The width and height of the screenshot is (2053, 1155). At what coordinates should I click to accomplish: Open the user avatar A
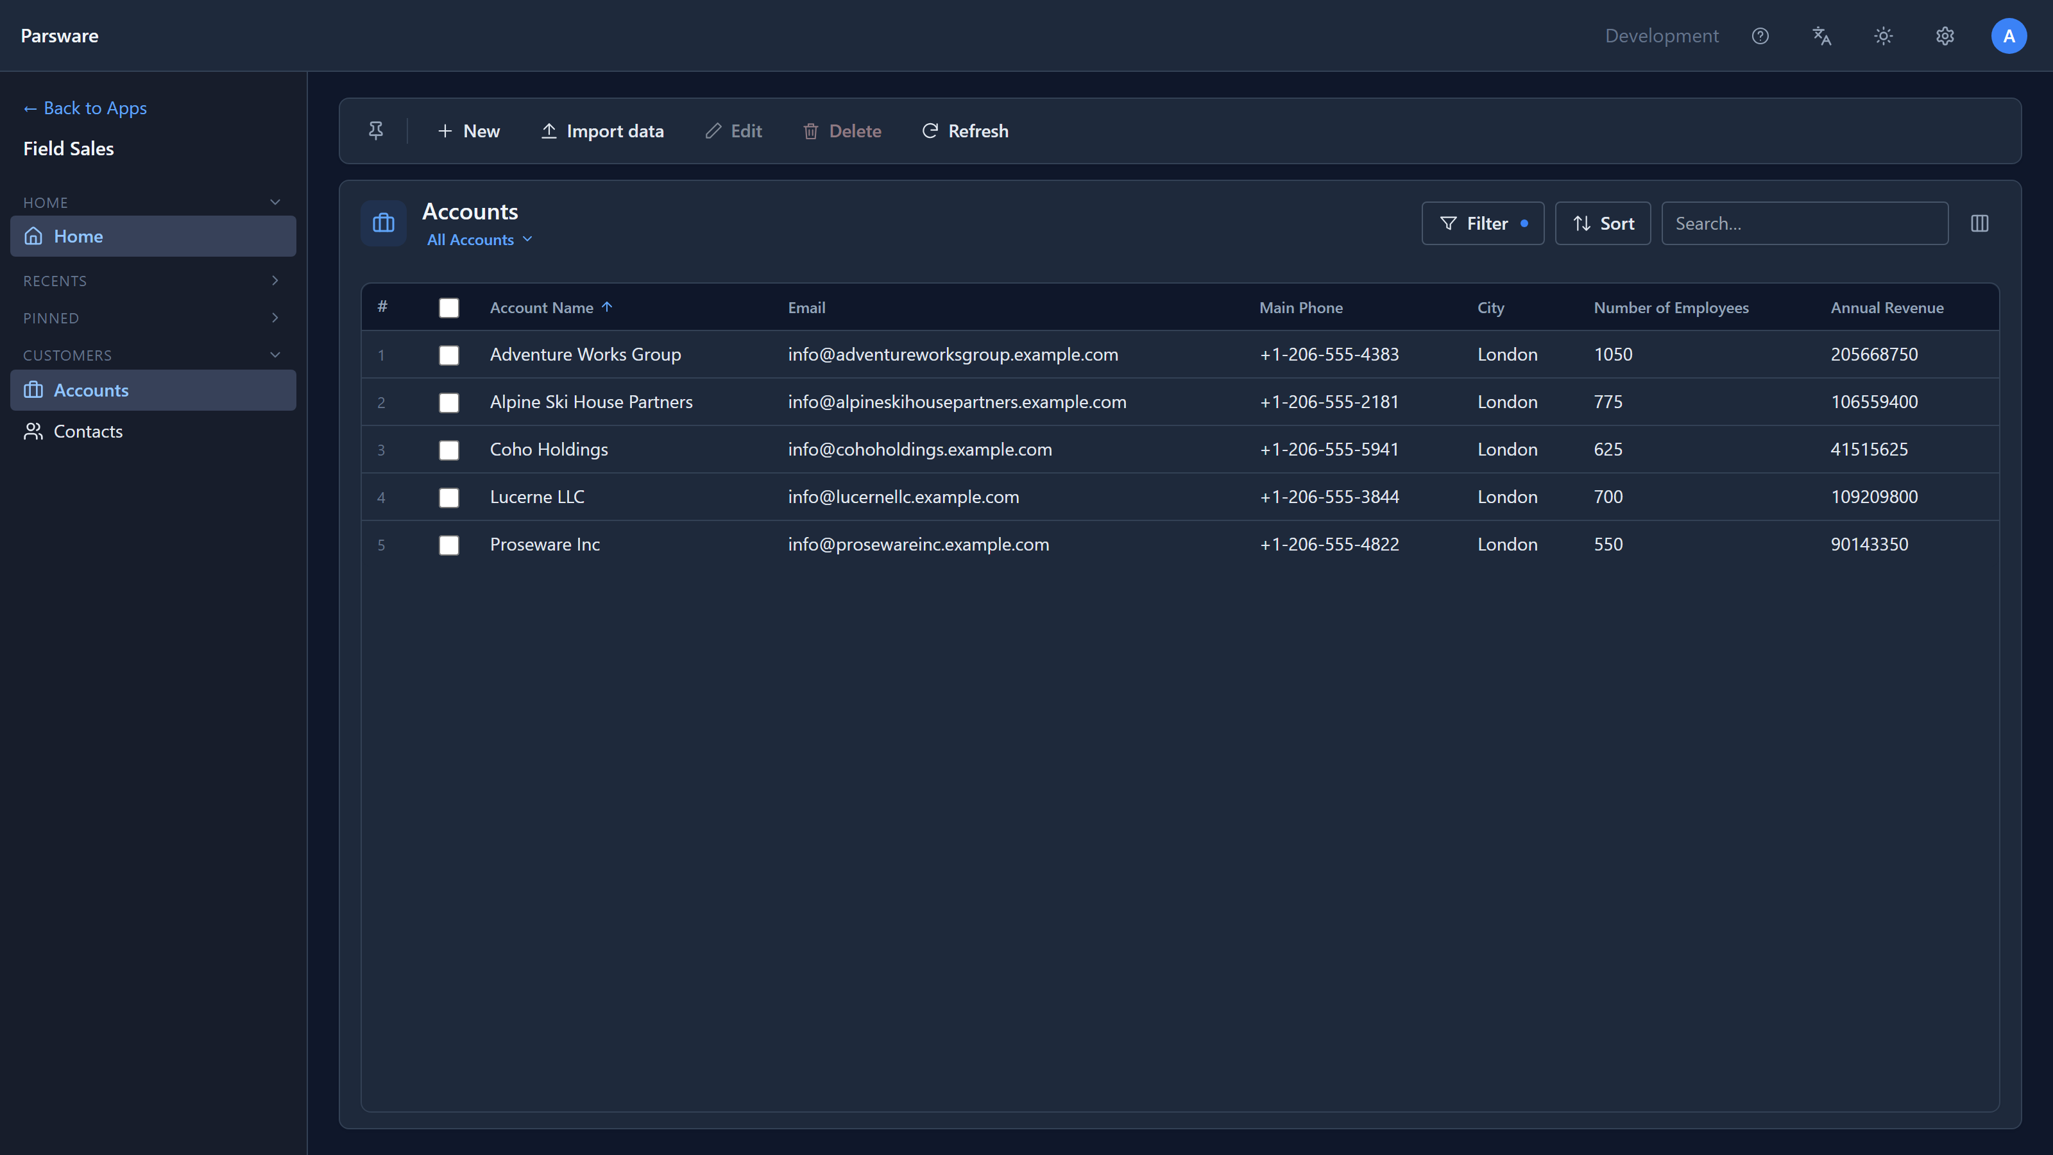[2009, 36]
